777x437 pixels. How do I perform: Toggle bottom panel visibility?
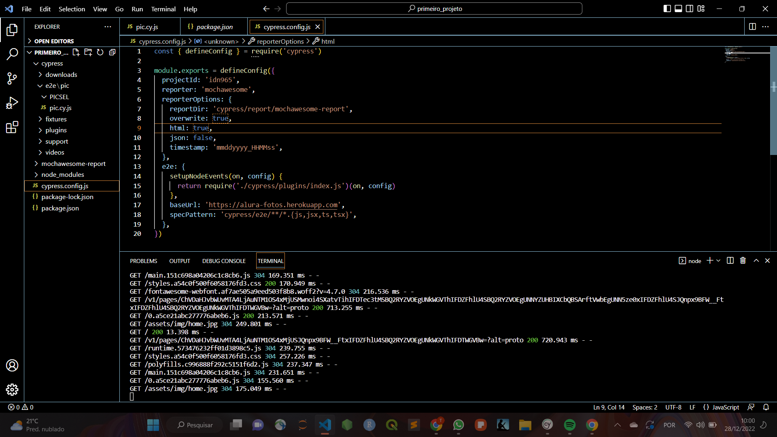coord(678,8)
